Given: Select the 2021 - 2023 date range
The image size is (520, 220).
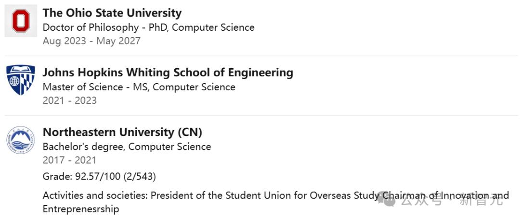Looking at the screenshot, I should pos(69,100).
